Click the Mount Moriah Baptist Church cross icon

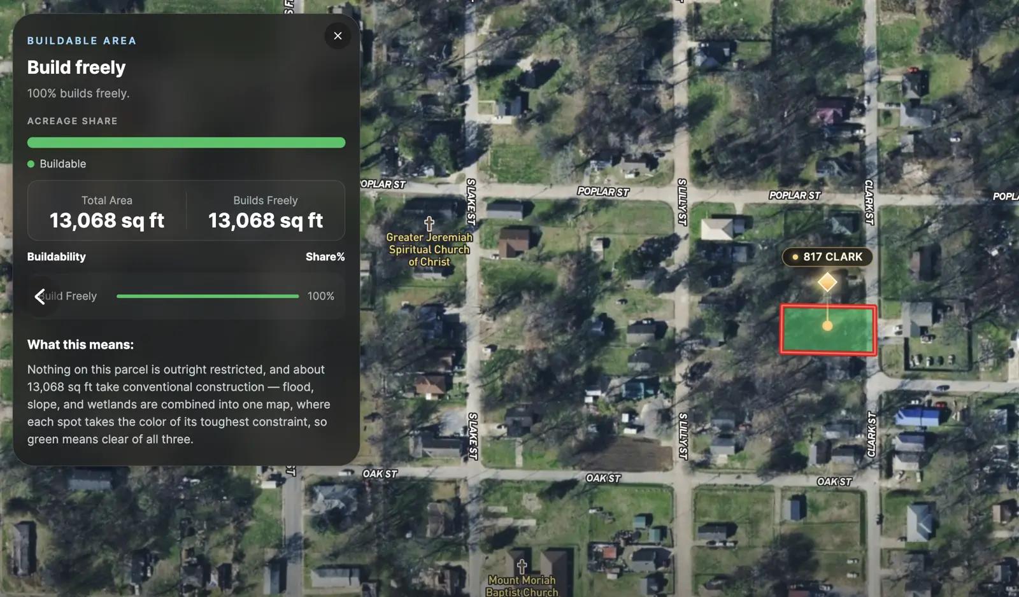click(522, 566)
